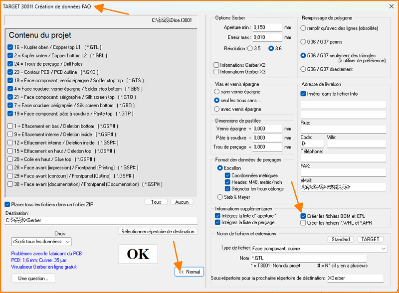Toggle "Insérer dans le fichier Info"

(304, 94)
